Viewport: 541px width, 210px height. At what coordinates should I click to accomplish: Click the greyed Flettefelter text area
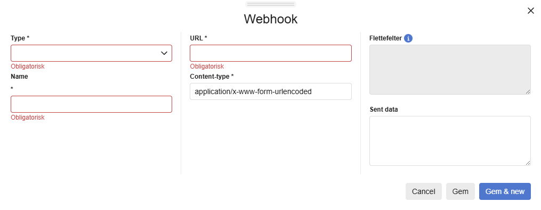450,70
